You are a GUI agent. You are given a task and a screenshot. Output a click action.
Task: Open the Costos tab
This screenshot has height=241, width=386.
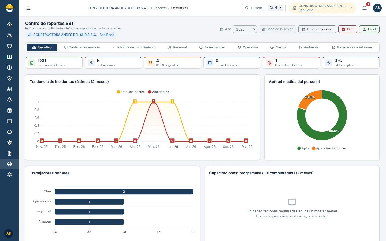[x=278, y=47]
